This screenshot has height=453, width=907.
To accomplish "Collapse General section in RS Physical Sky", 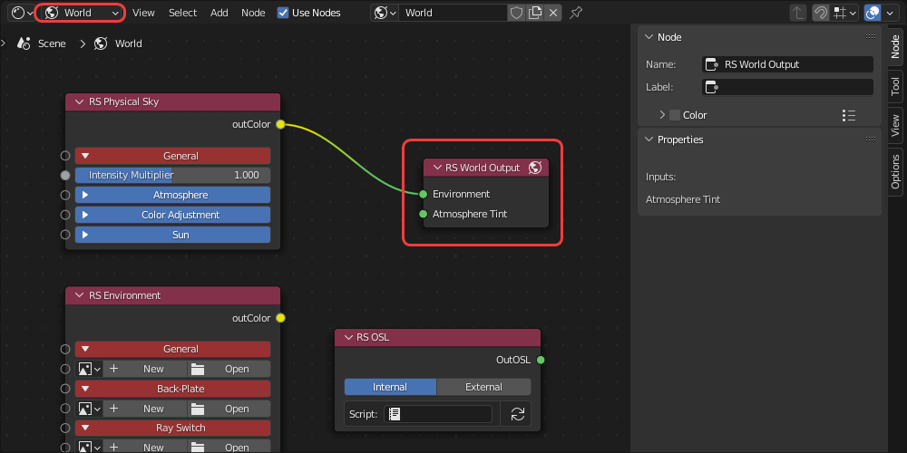I will point(172,156).
